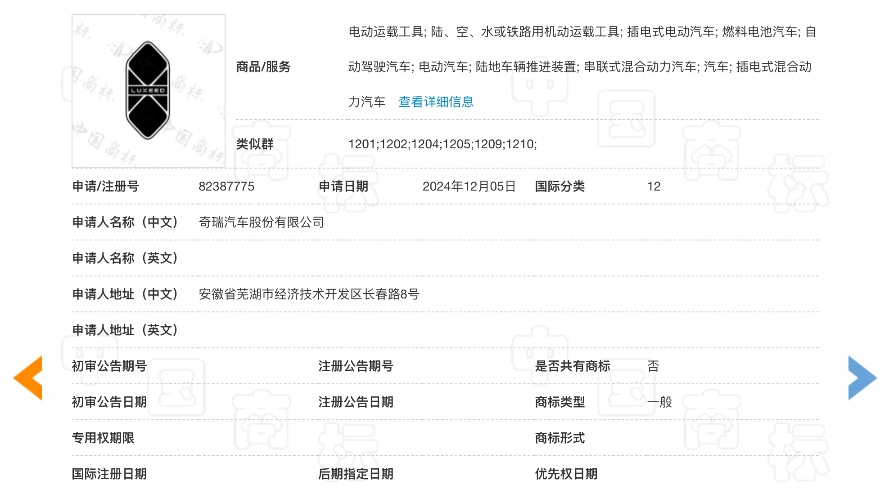Click the 类似群 label
Image resolution: width=889 pixels, height=489 pixels.
(255, 144)
